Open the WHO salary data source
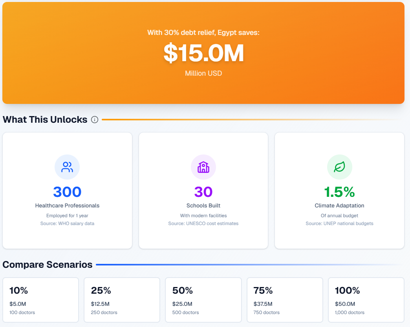 point(67,223)
